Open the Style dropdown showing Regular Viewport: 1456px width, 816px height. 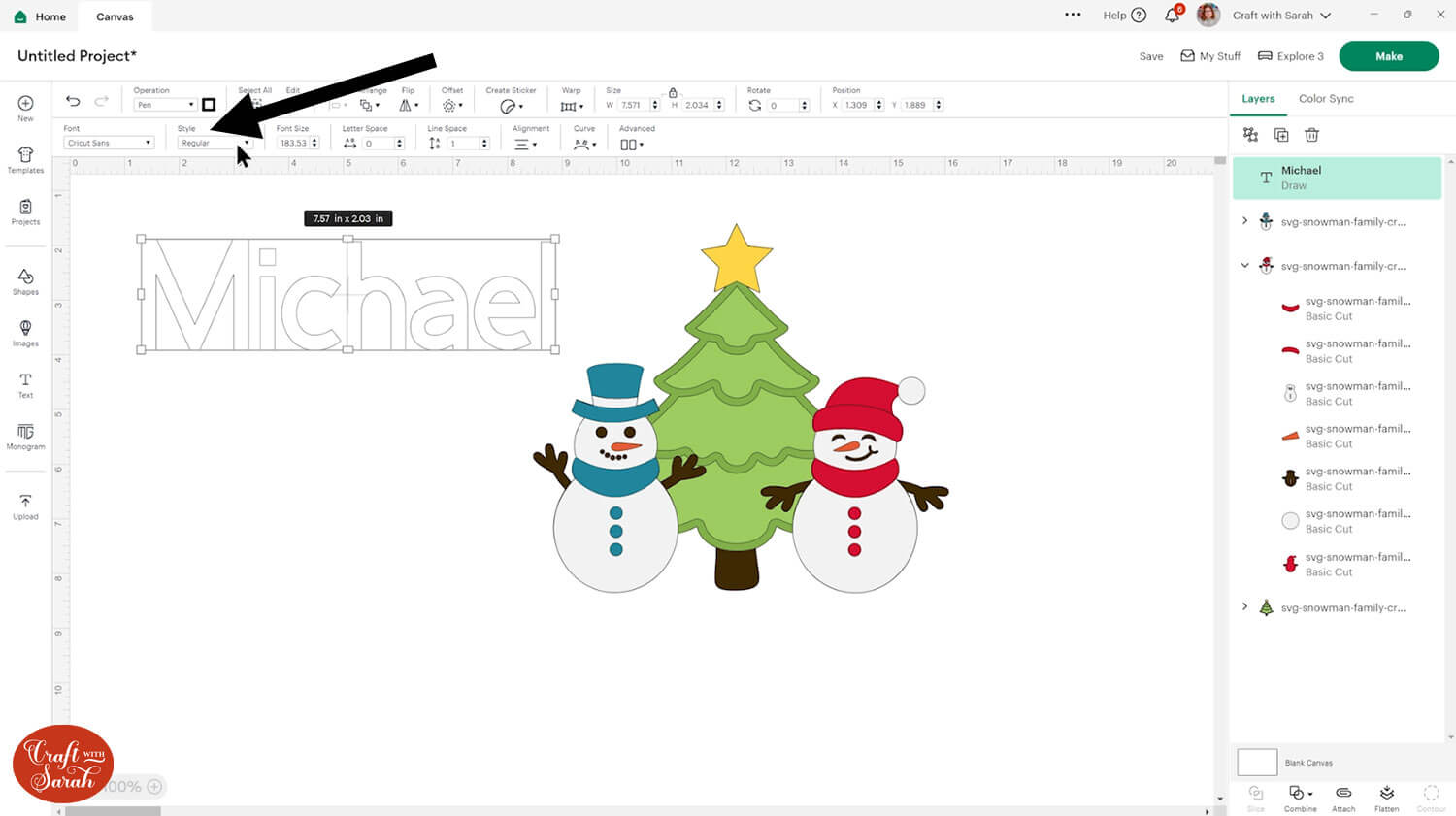pos(215,143)
